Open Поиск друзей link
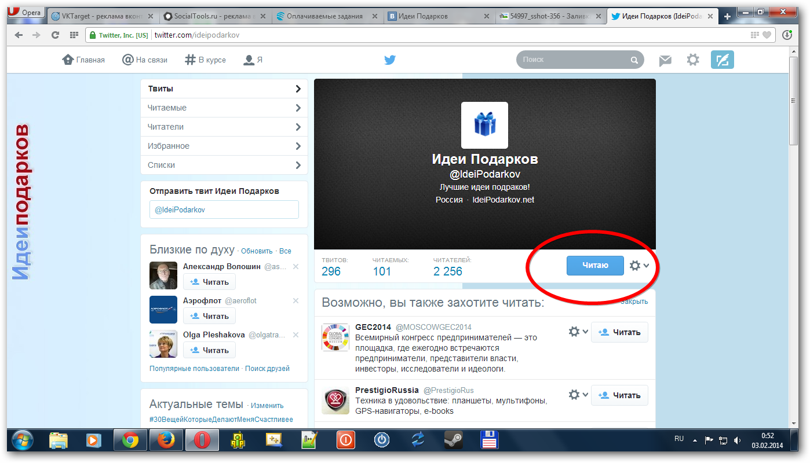The height and width of the screenshot is (463, 810). click(x=267, y=368)
